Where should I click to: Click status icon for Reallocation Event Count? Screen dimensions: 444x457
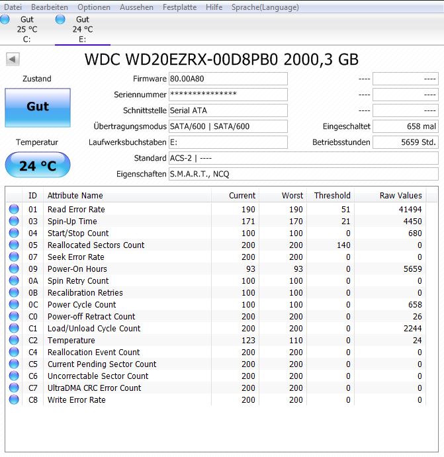click(x=14, y=352)
